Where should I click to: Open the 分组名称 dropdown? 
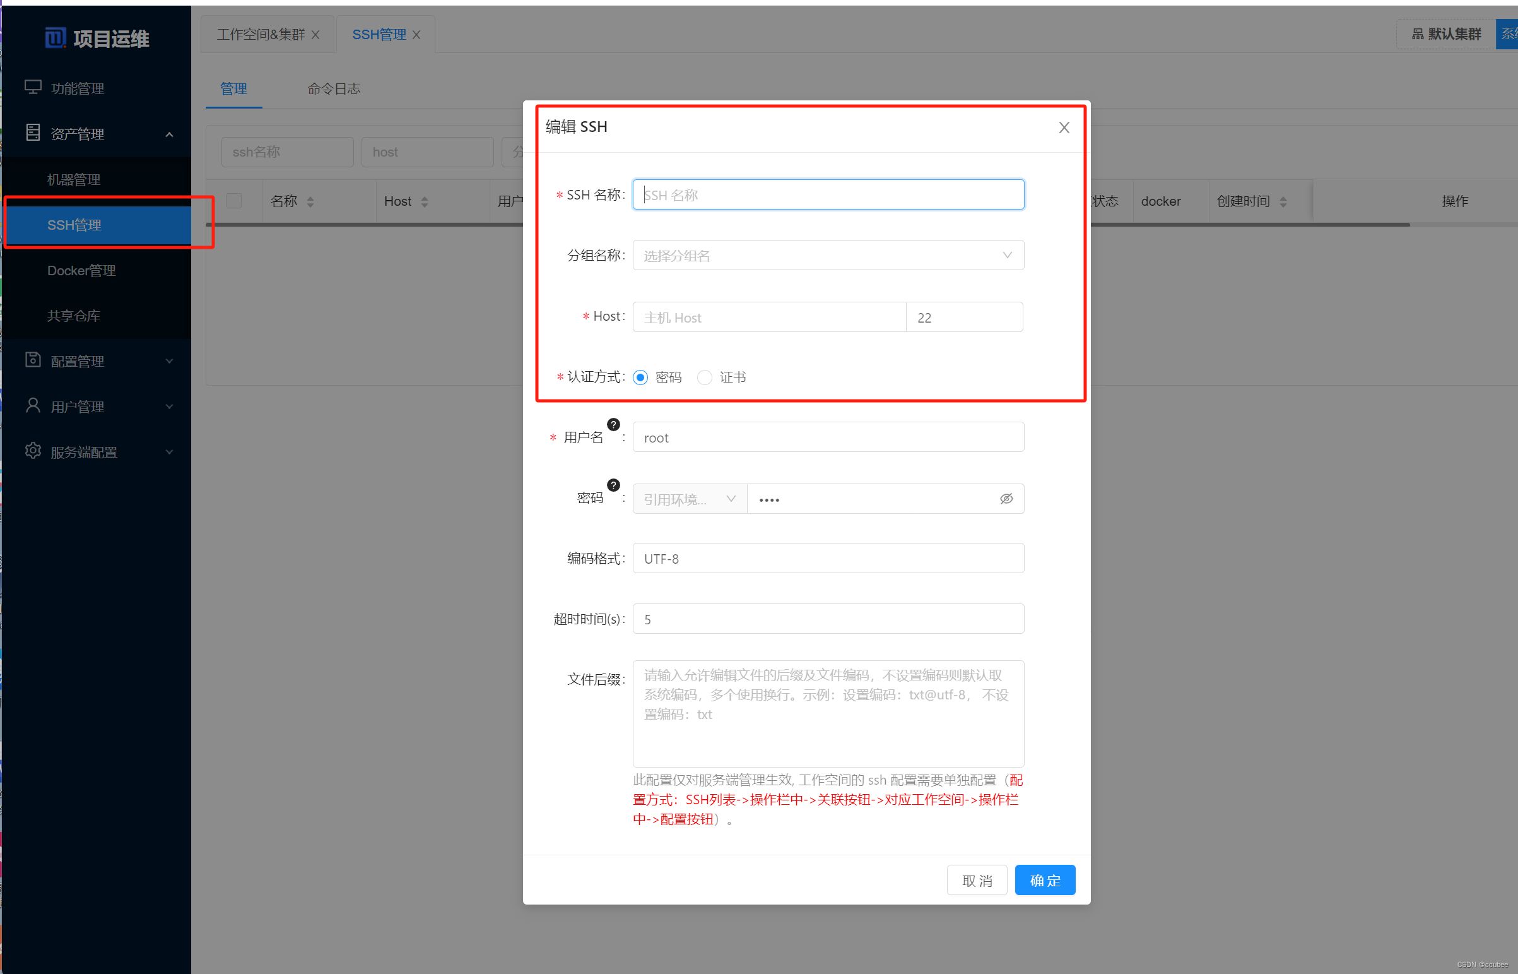tap(828, 255)
